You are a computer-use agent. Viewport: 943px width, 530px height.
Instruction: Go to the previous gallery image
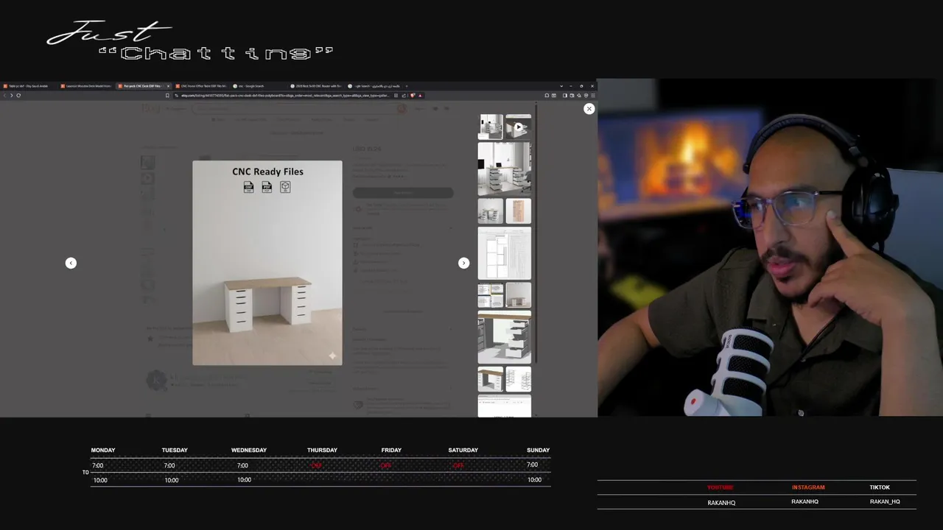point(71,263)
